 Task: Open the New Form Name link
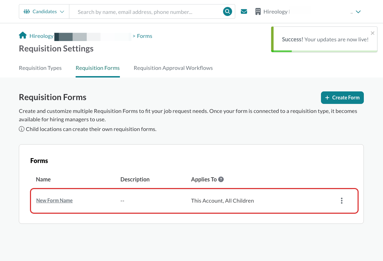coord(54,200)
